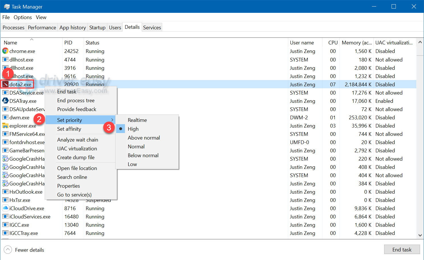Select the 2,184,844 K memory cell
The width and height of the screenshot is (424, 260).
358,84
